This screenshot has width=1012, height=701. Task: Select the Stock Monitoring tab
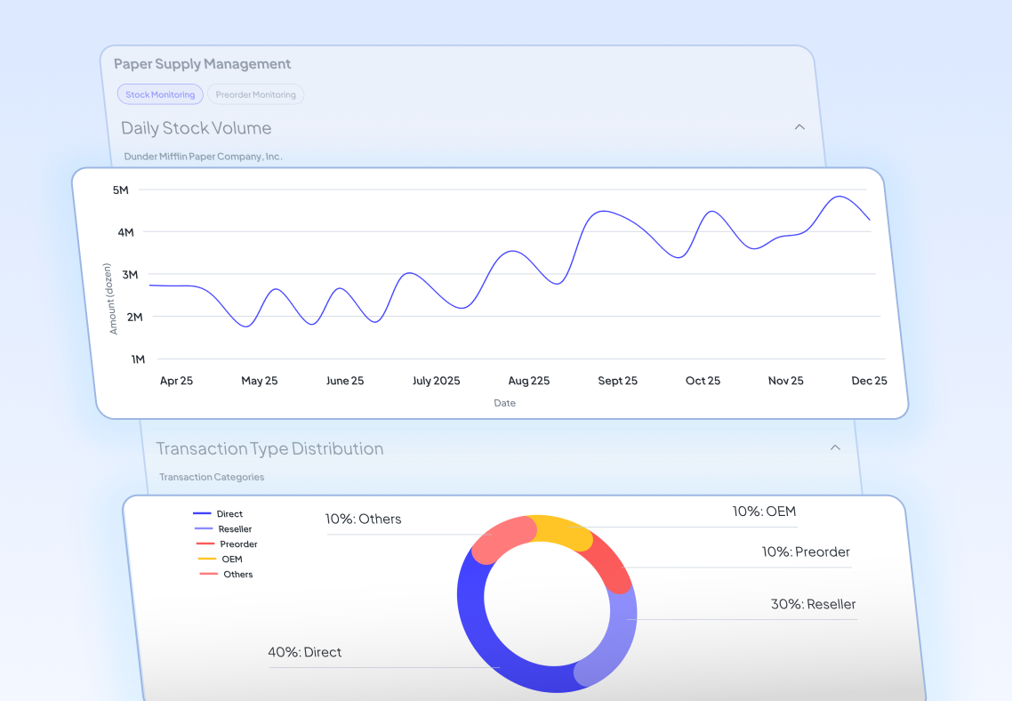tap(160, 94)
